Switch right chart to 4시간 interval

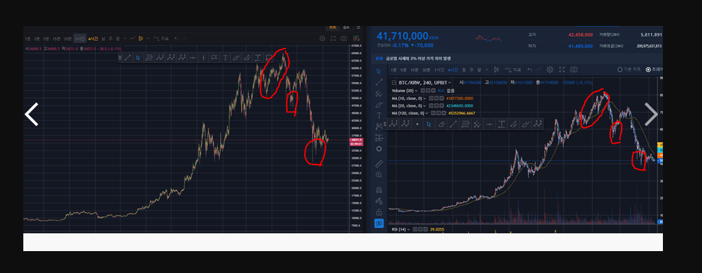pos(452,70)
